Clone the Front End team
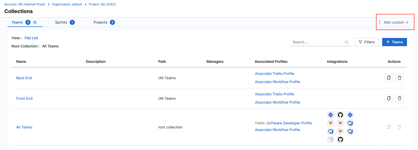Viewport: 418px width, 150px height. tap(389, 98)
